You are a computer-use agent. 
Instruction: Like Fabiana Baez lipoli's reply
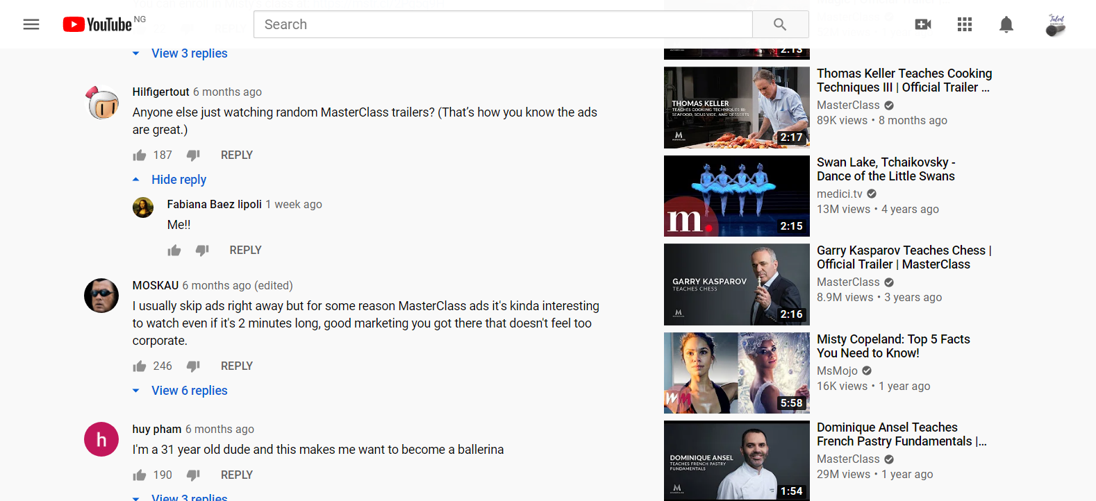[x=174, y=250]
